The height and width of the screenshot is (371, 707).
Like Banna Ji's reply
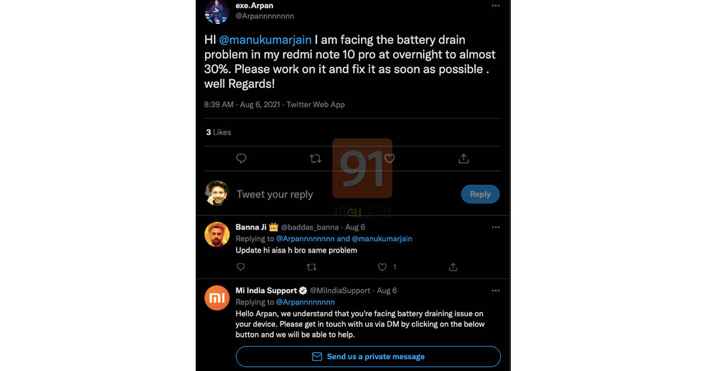382,267
